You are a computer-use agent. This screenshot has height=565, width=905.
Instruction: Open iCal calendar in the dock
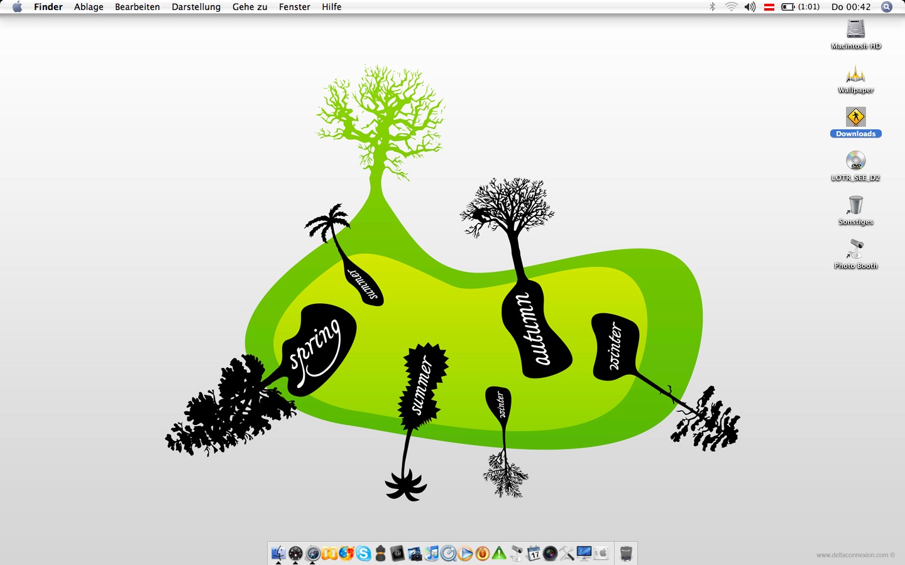tap(534, 553)
